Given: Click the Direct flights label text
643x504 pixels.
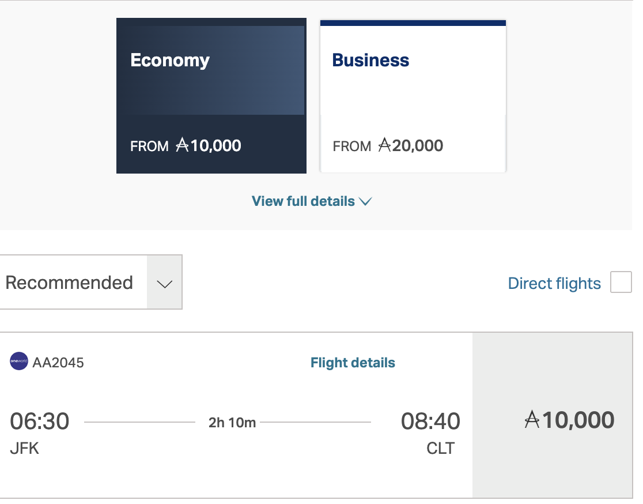Looking at the screenshot, I should click(554, 283).
